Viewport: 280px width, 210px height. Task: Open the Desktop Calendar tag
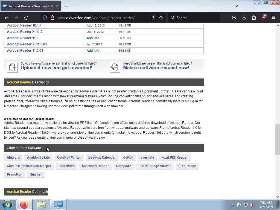pyautogui.click(x=102, y=157)
